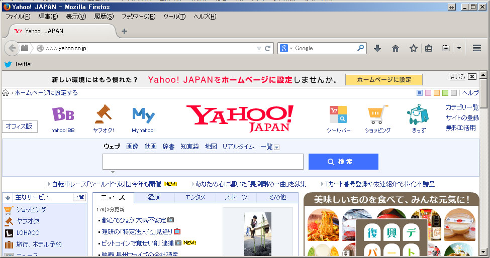Expand the 主なサービス arrow icon

8,197
